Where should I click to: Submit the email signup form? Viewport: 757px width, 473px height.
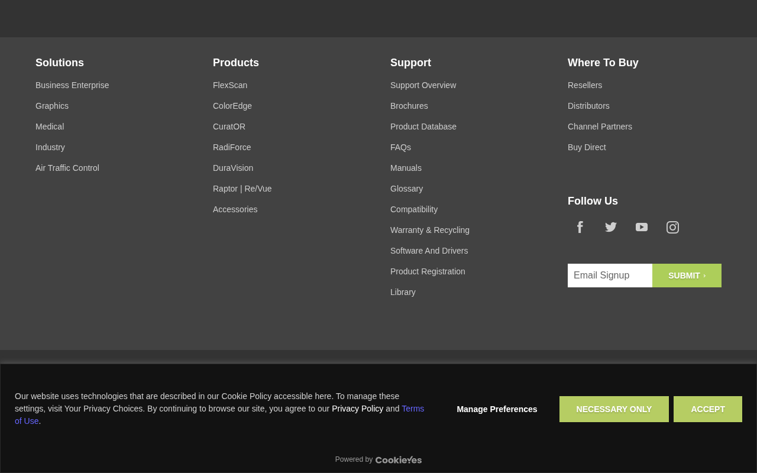click(x=687, y=276)
